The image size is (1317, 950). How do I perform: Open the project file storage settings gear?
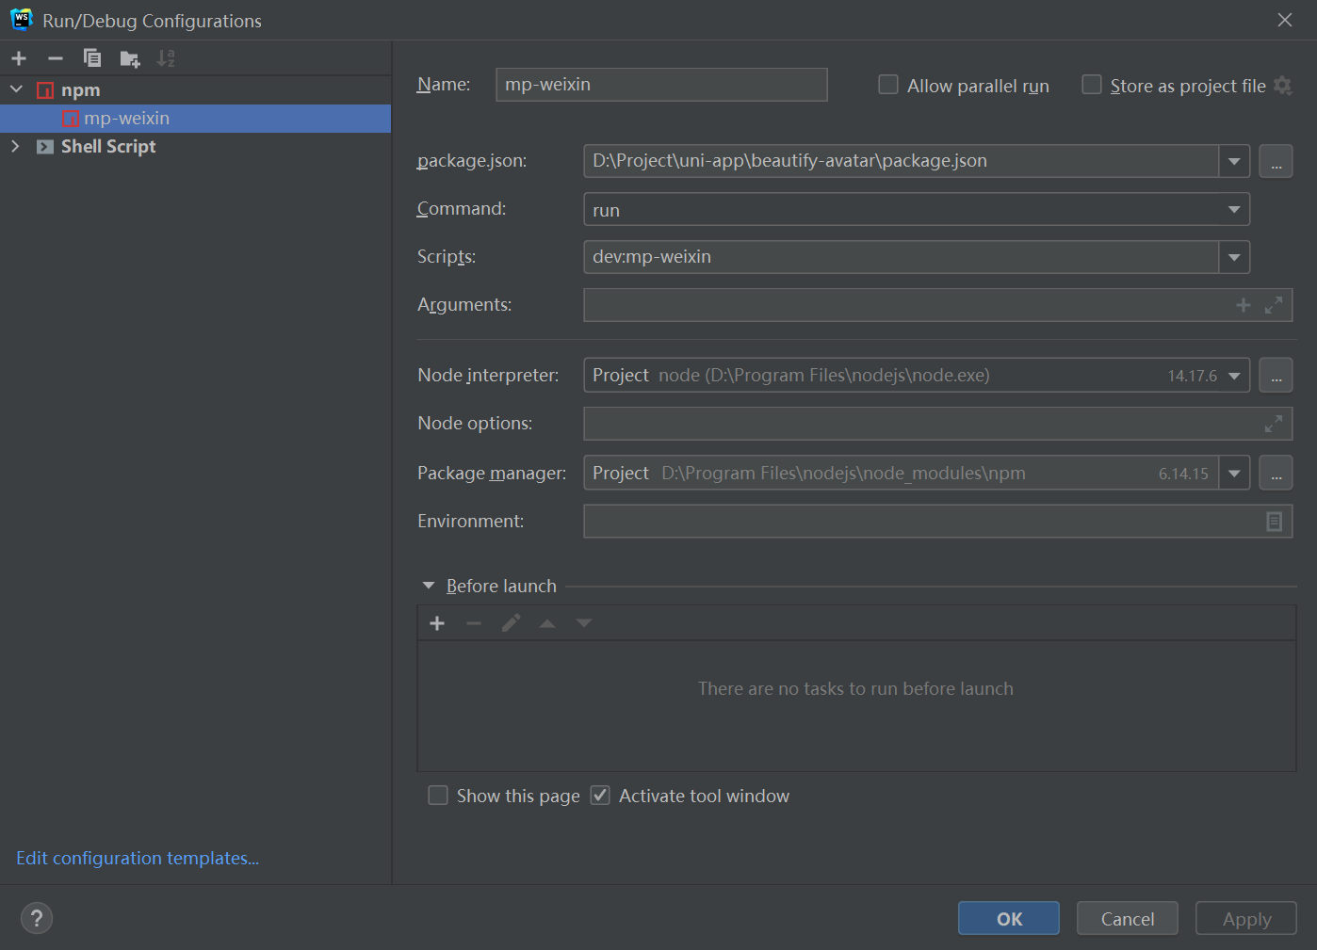(1282, 86)
